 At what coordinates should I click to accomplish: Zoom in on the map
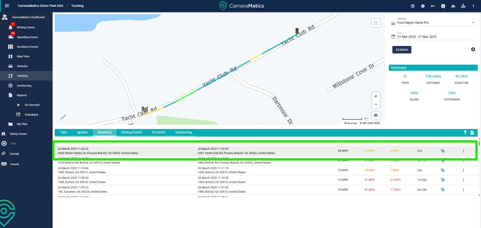(376, 96)
